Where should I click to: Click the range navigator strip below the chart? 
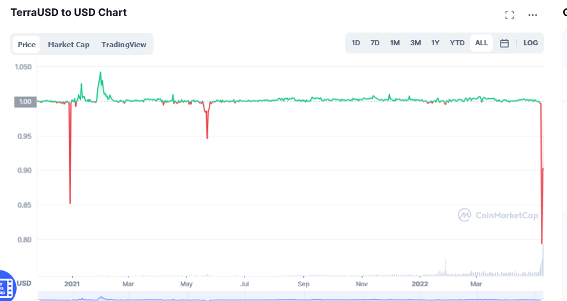click(291, 296)
